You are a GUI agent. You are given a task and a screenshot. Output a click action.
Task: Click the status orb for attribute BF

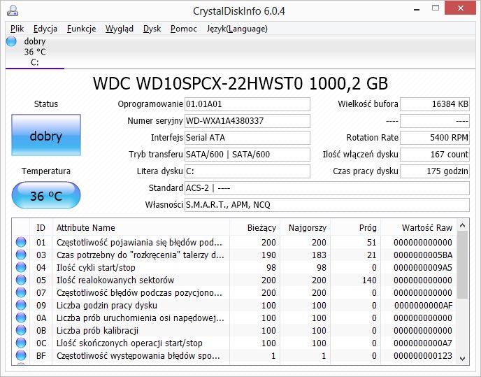[x=21, y=355]
